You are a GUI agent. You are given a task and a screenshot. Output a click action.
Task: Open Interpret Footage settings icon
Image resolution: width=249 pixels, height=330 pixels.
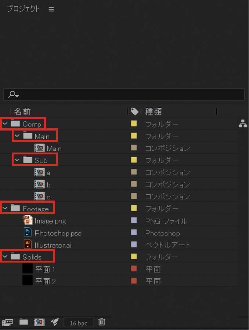(x=8, y=322)
